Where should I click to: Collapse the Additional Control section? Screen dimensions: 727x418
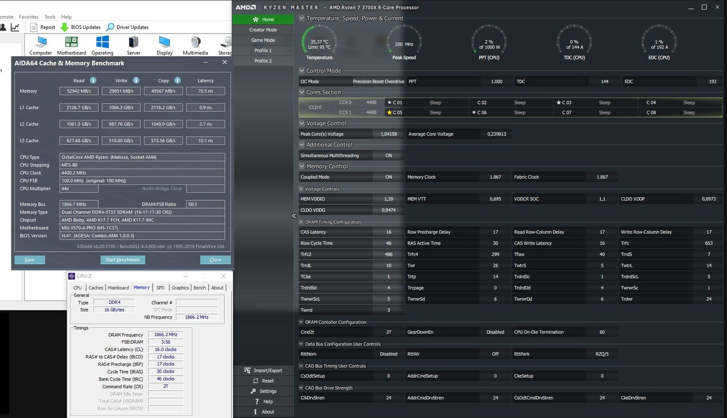point(302,145)
